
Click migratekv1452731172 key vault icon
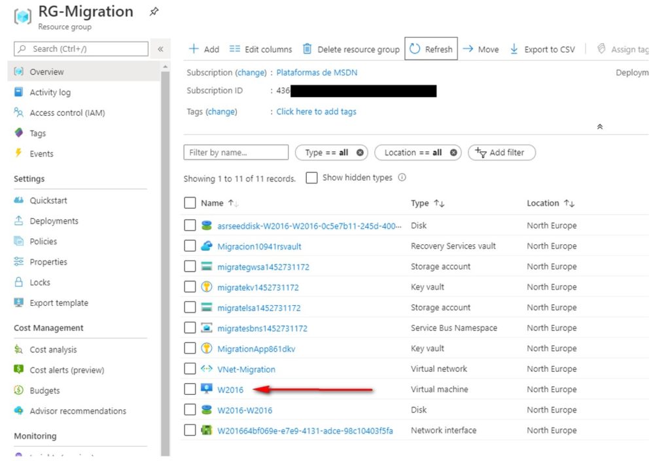pyautogui.click(x=207, y=287)
